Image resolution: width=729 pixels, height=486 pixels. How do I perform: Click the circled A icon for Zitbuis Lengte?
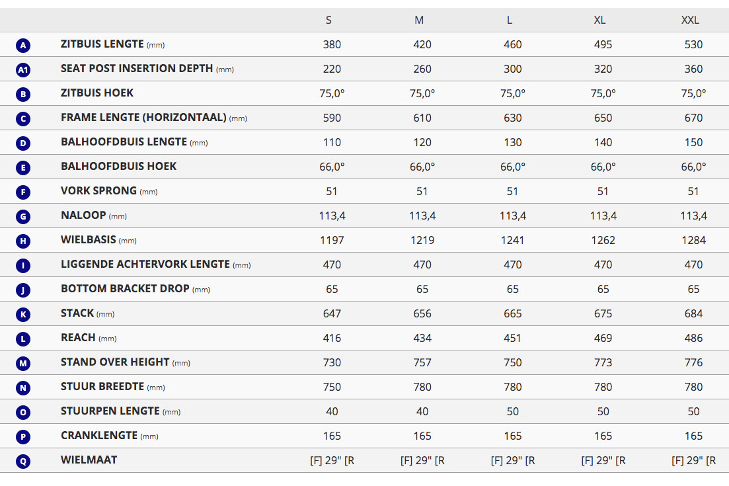point(23,45)
